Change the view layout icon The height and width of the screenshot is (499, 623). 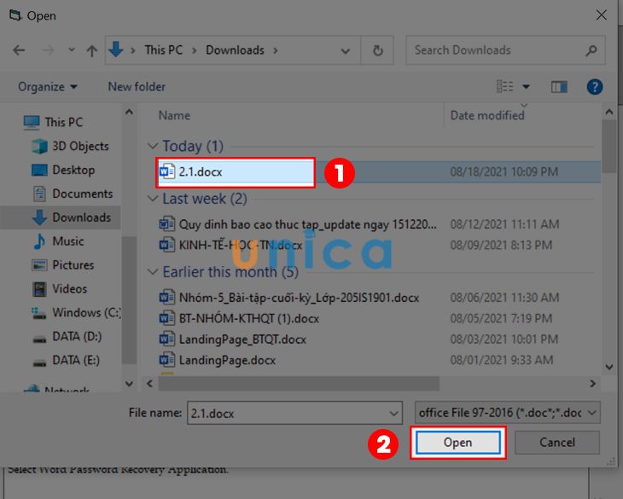point(504,86)
